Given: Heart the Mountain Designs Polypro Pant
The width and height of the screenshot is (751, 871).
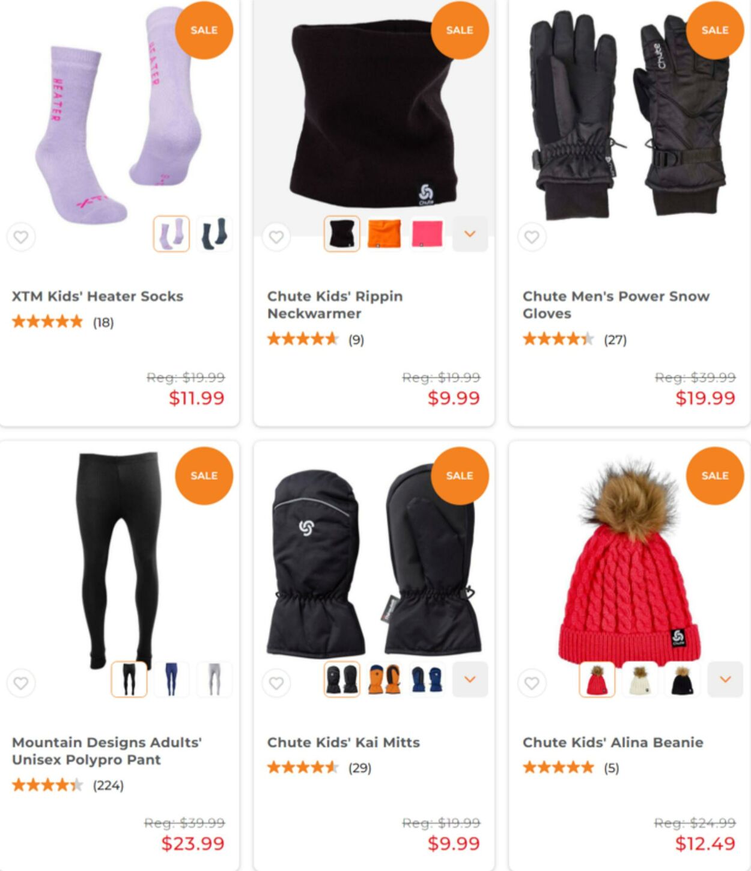Looking at the screenshot, I should click(x=21, y=683).
